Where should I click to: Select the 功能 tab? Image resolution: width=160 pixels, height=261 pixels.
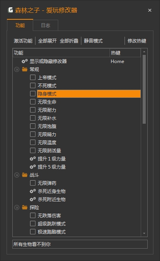pyautogui.click(x=20, y=25)
